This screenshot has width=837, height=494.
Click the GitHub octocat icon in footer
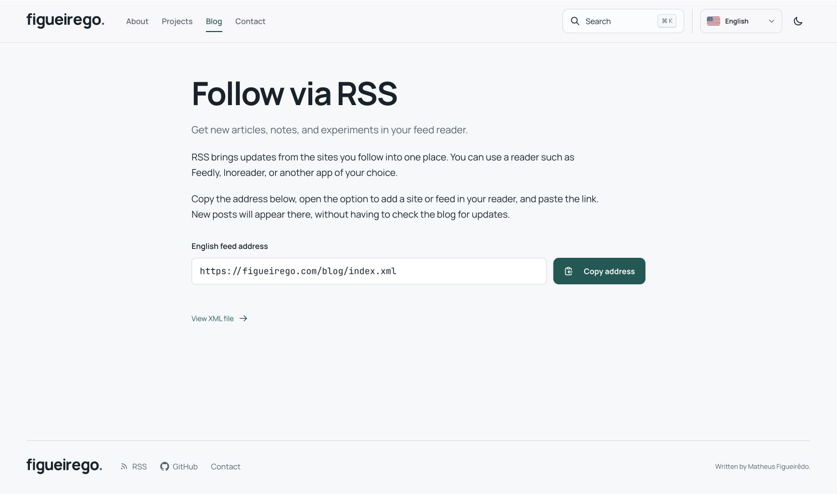(x=164, y=466)
